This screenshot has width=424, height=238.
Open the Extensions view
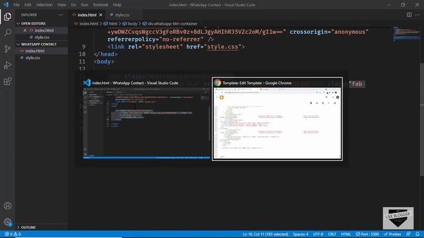(x=7, y=81)
